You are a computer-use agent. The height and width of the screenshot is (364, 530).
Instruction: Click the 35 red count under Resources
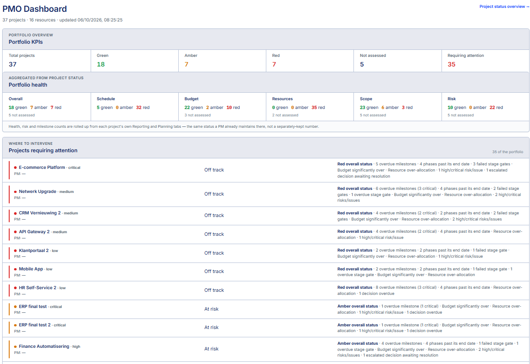(318, 108)
